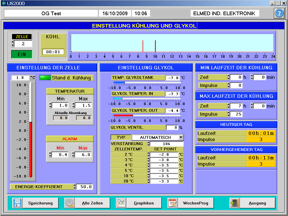Open the TYP Automatisch dropdown
This screenshot has height=216, width=288.
pyautogui.click(x=181, y=137)
